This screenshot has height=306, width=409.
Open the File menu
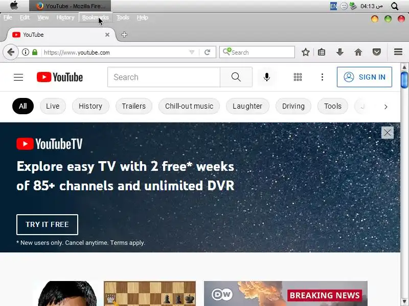(8, 17)
